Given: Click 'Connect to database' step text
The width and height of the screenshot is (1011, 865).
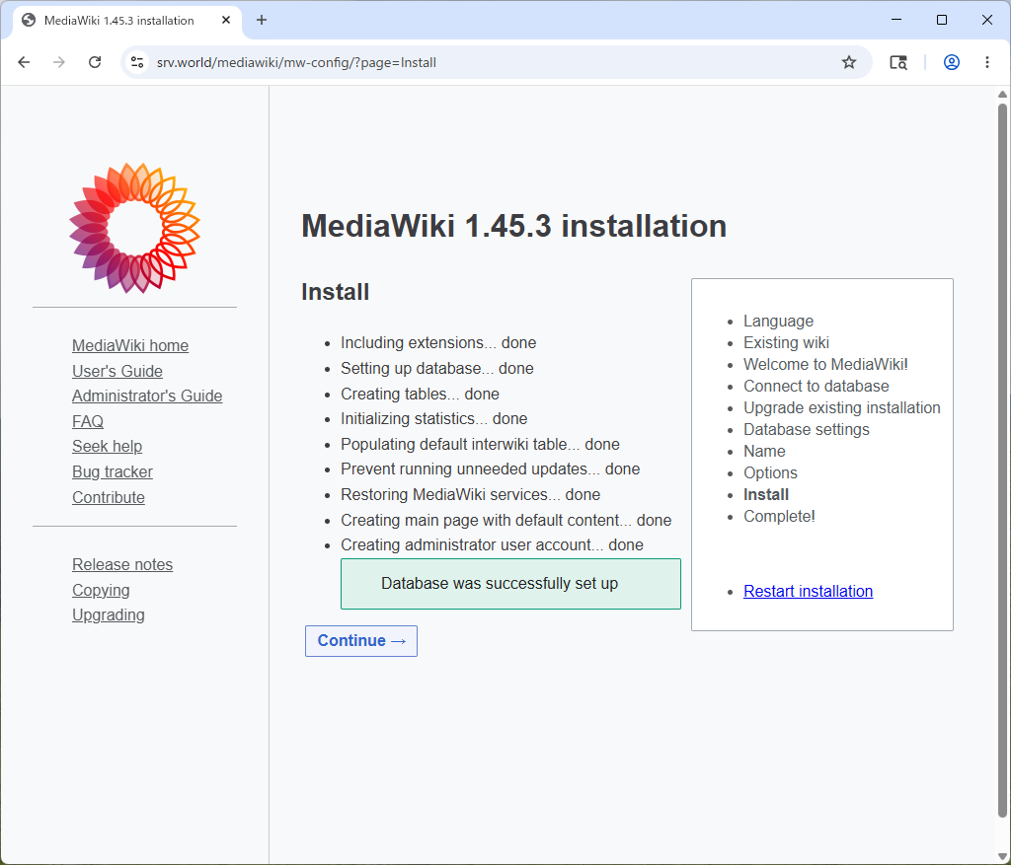Looking at the screenshot, I should tap(817, 387).
